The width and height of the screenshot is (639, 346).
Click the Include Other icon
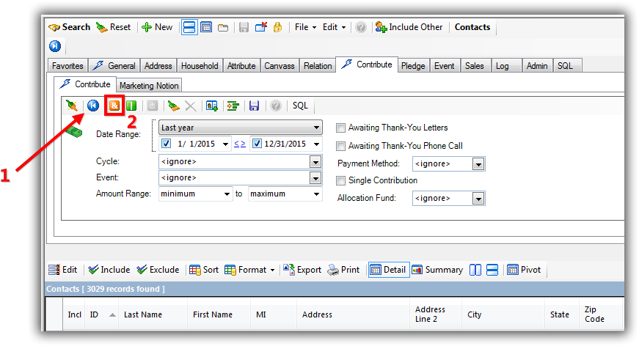pyautogui.click(x=381, y=27)
